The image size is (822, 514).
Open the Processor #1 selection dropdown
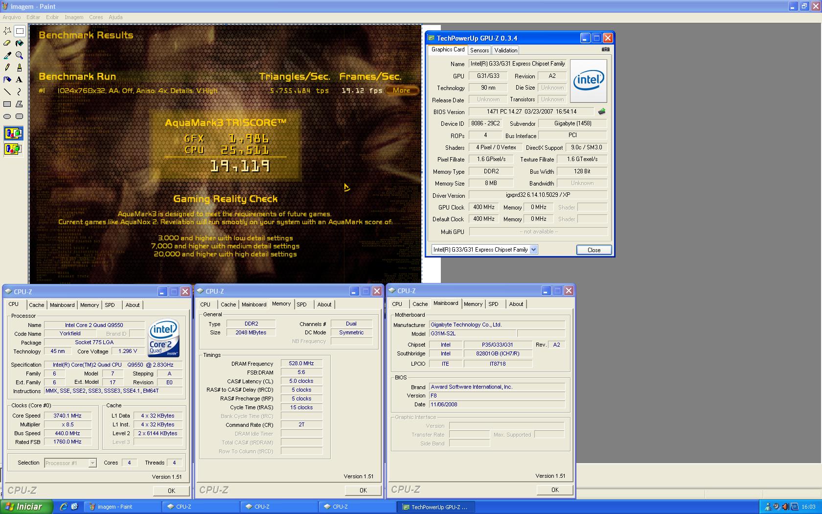(x=92, y=463)
